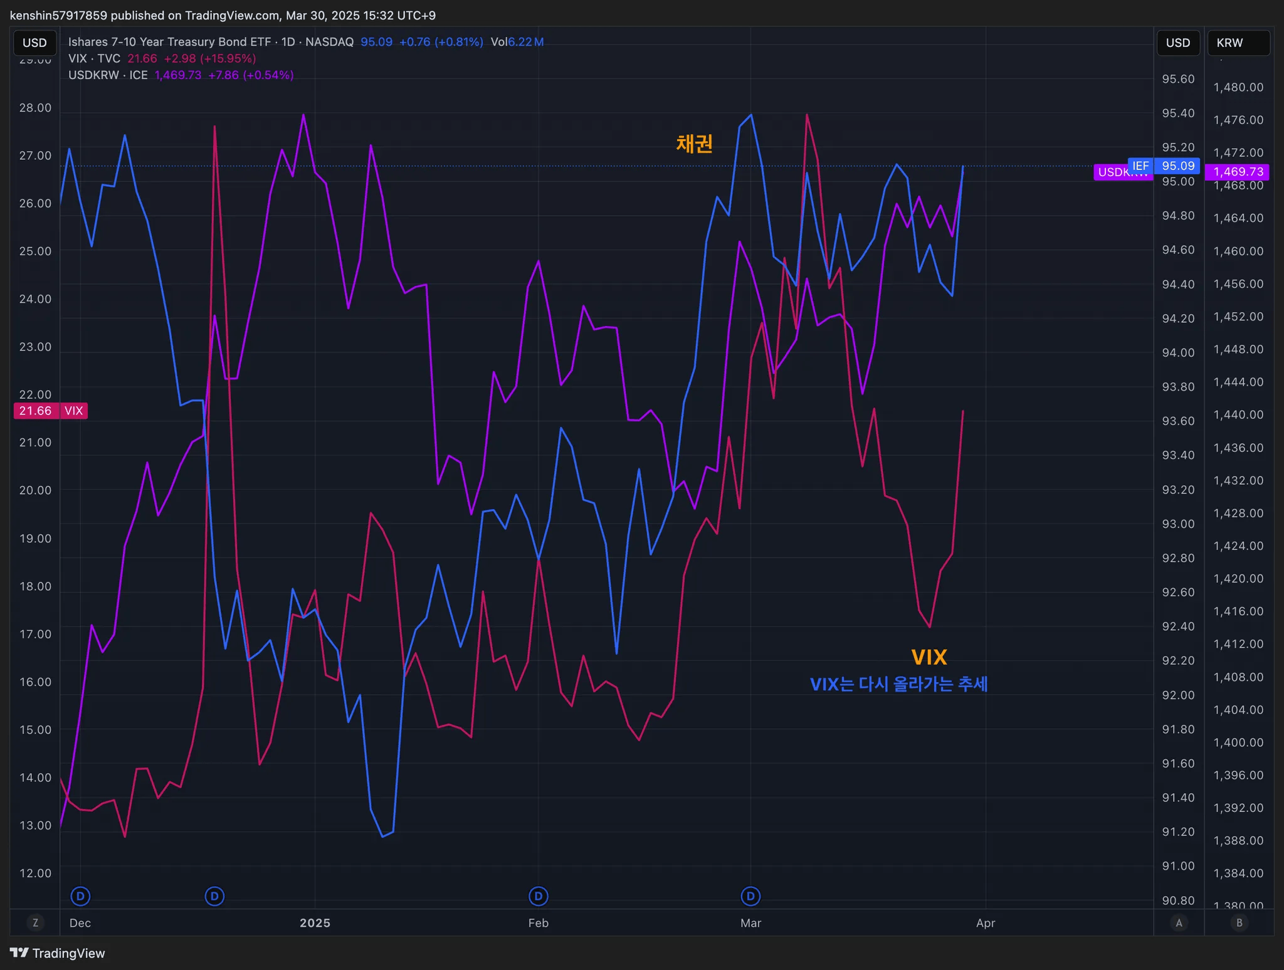Viewport: 1284px width, 970px height.
Task: Click the 1,400.00 KRW axis label
Action: pyautogui.click(x=1238, y=742)
